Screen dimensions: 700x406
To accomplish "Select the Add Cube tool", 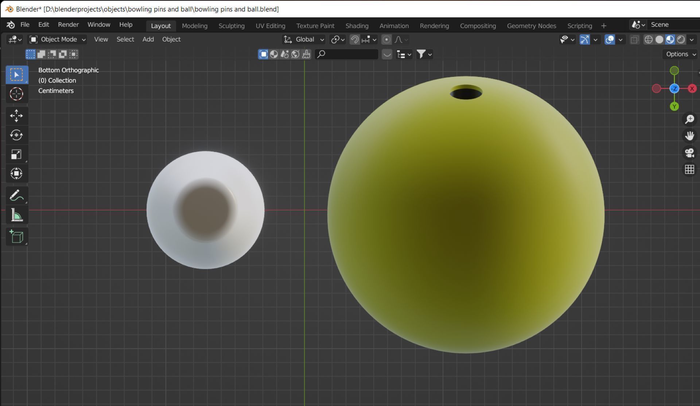I will 16,237.
